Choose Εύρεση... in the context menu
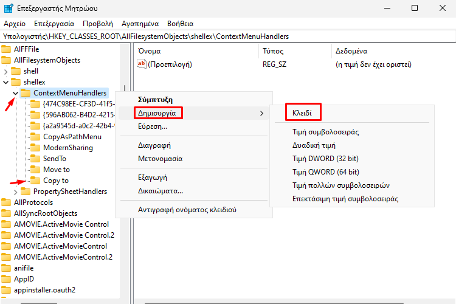The width and height of the screenshot is (456, 304). 194,126
